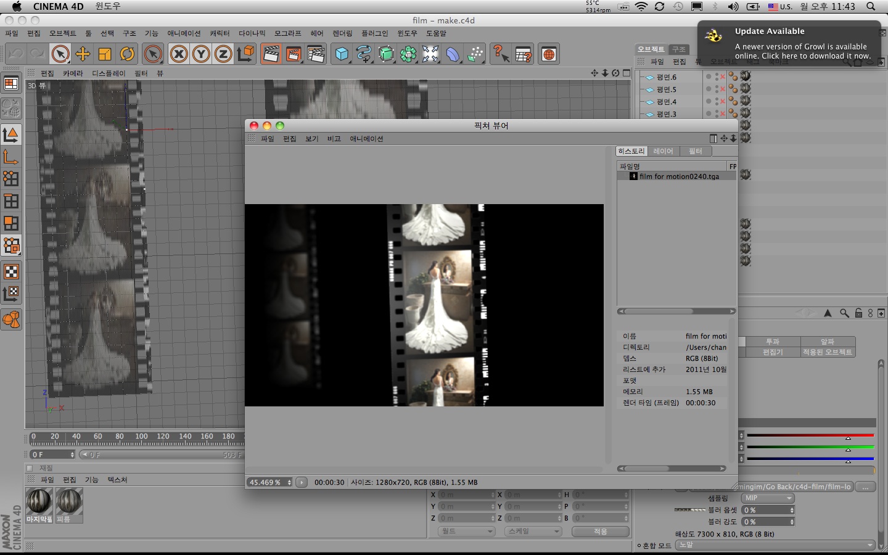Click the texture path browse ... button
Viewport: 888px width, 555px height.
(866, 487)
